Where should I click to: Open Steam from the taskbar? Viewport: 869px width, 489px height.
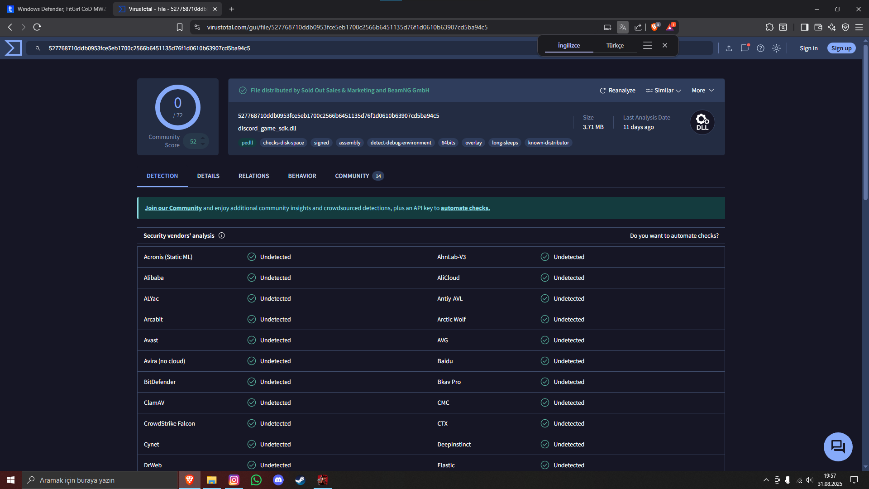301,480
